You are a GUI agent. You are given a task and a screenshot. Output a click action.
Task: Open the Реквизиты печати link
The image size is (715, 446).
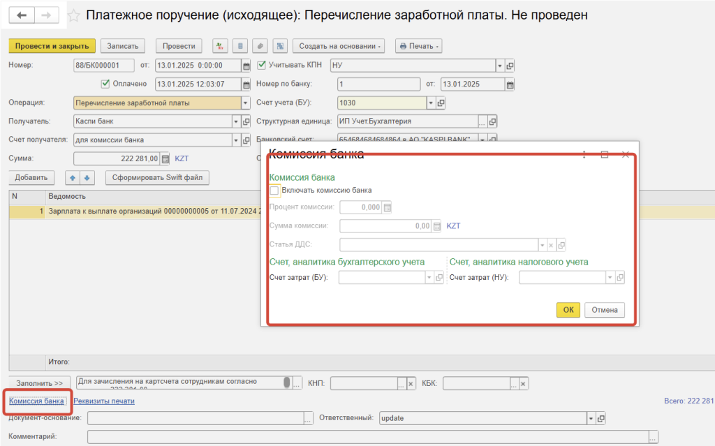pos(104,401)
